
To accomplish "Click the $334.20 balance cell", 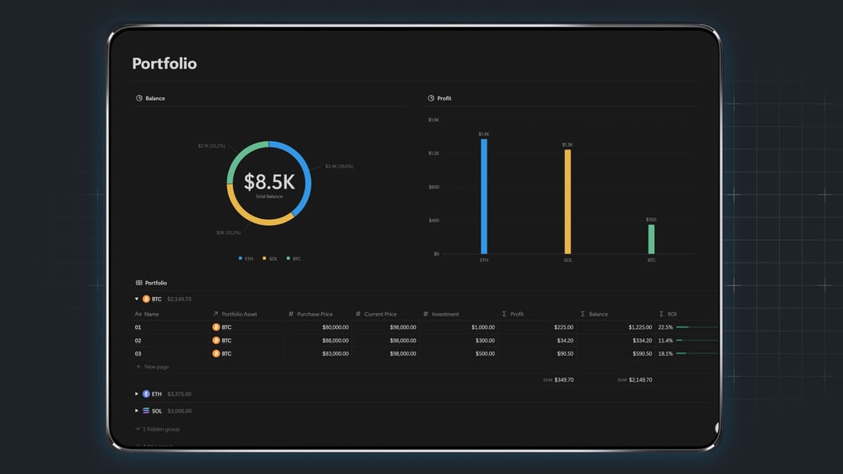I will tap(643, 340).
